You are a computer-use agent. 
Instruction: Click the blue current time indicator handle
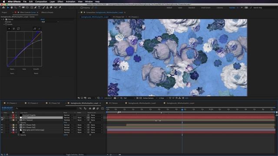(x=182, y=110)
